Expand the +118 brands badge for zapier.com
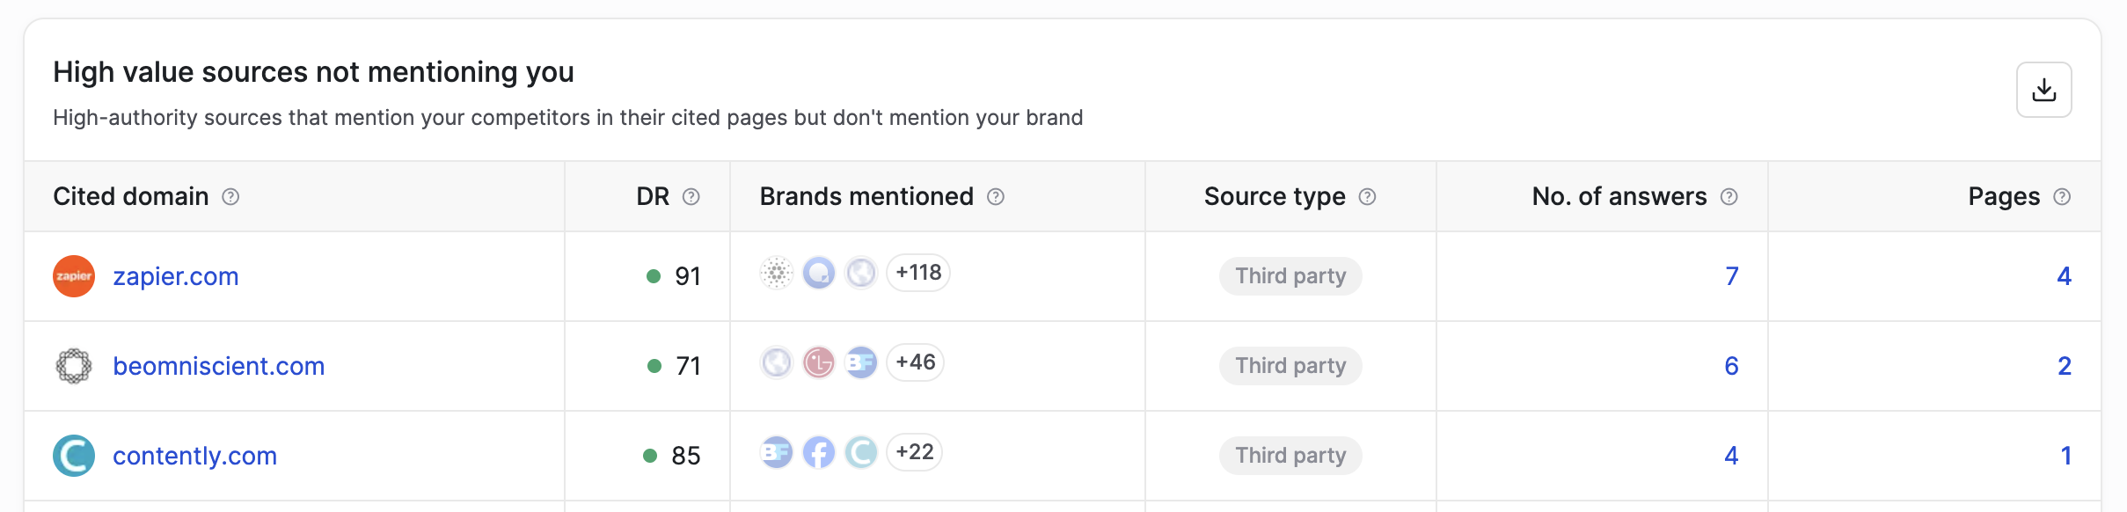The width and height of the screenshot is (2127, 512). point(918,273)
